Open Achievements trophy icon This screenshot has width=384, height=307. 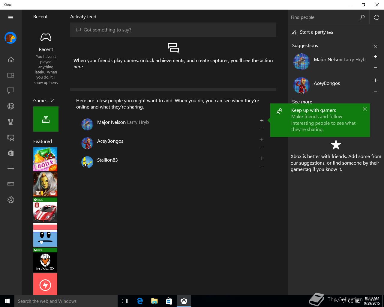(11, 122)
